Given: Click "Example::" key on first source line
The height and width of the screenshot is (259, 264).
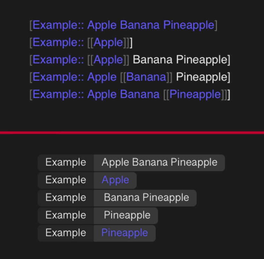Looking at the screenshot, I should click(x=58, y=25).
